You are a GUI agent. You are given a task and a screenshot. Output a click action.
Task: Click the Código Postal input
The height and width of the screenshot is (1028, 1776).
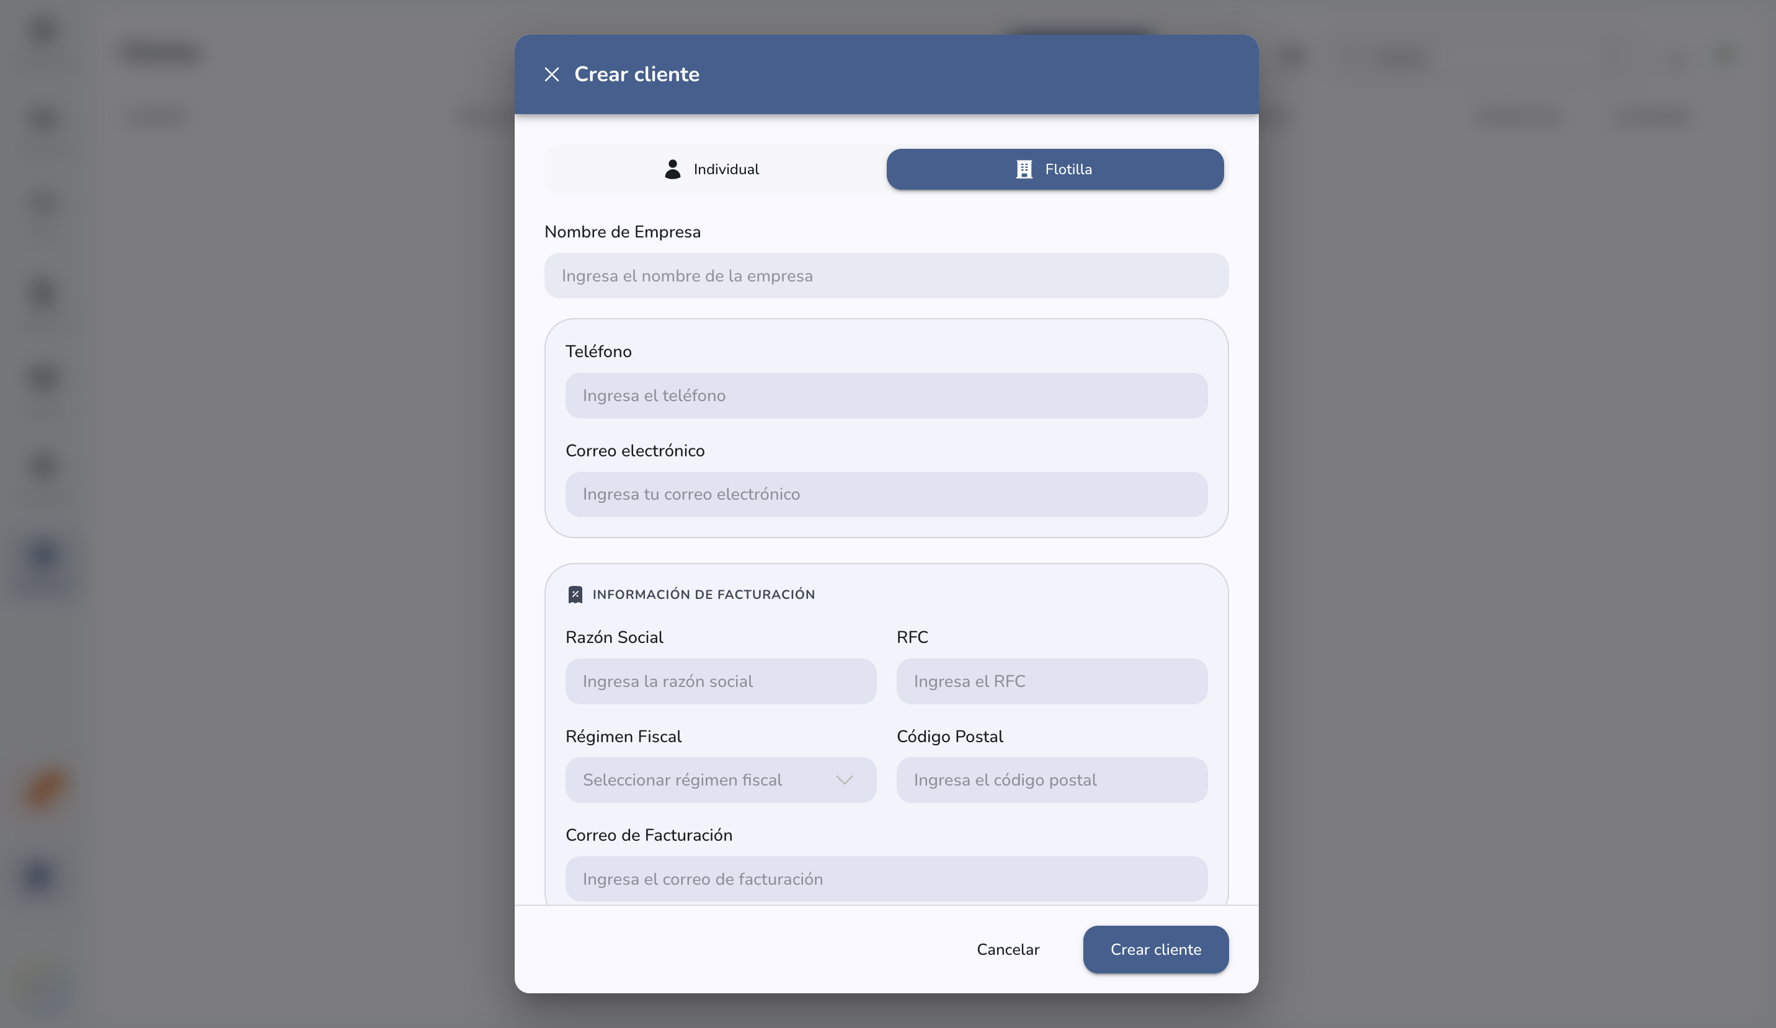point(1052,780)
